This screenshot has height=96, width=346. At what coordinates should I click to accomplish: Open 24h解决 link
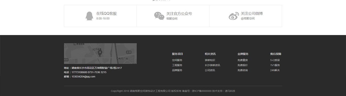pos(275,70)
